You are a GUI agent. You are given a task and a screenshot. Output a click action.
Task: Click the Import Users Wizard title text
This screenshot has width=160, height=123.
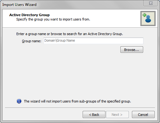[x=19, y=5]
